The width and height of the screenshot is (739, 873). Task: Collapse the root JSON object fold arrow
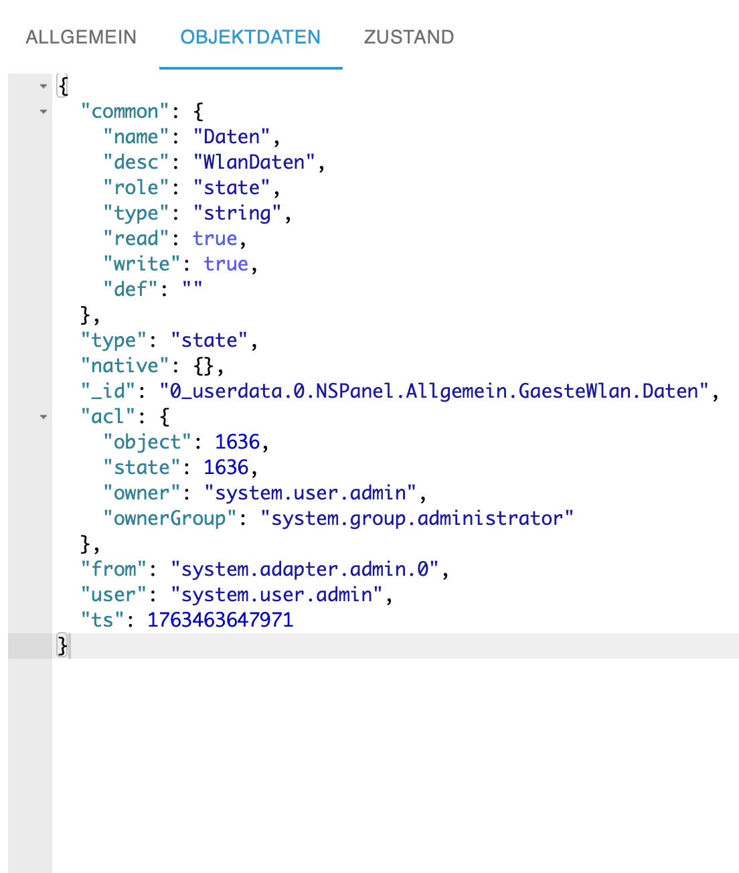coord(44,86)
